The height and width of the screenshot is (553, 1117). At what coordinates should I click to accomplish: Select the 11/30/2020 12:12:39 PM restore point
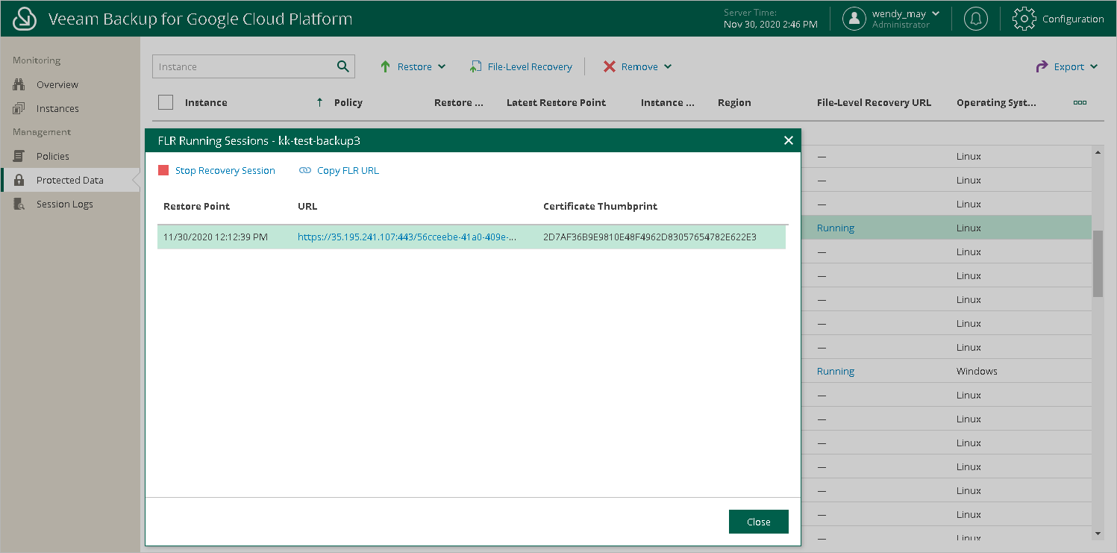tap(215, 237)
